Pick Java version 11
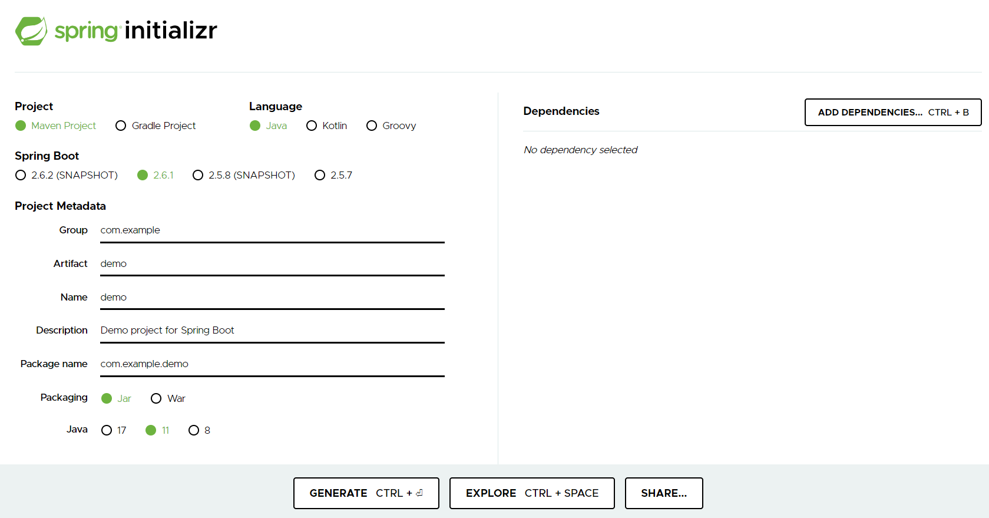 click(x=157, y=430)
